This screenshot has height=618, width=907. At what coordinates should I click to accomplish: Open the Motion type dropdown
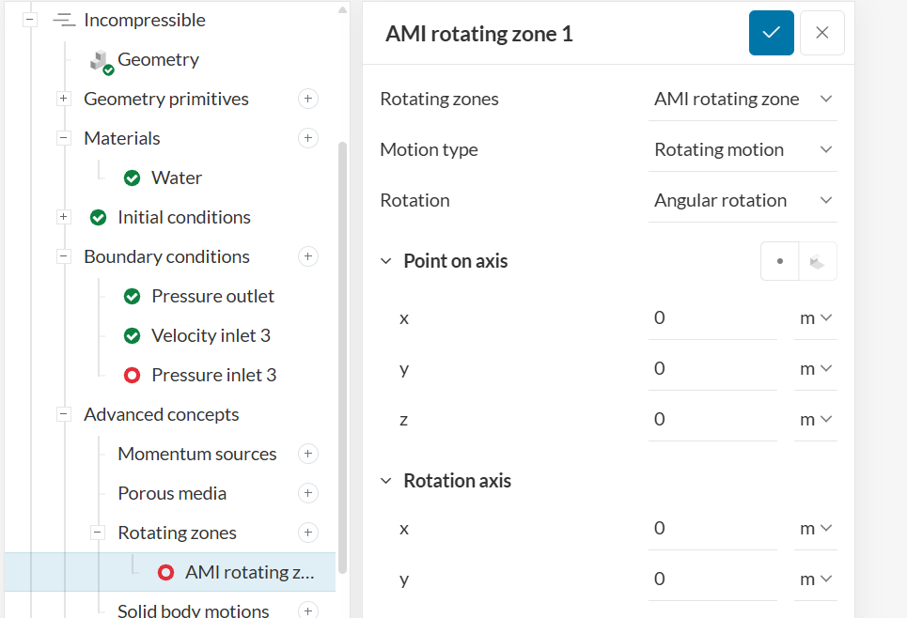[742, 149]
